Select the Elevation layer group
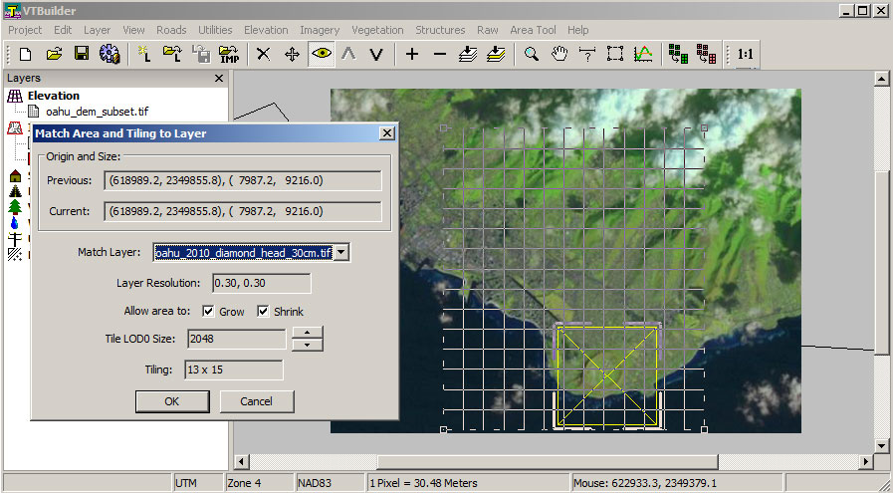The image size is (893, 493). (x=54, y=96)
